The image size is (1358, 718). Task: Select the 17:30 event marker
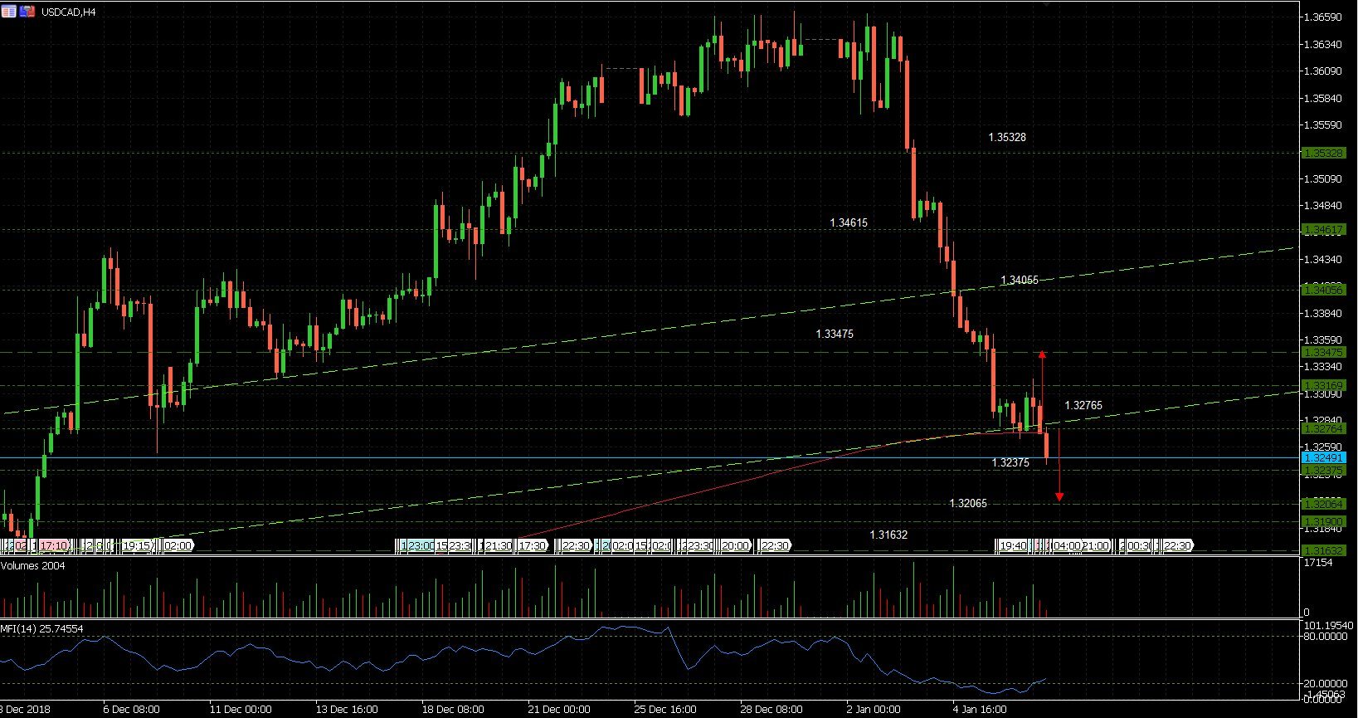(x=532, y=545)
